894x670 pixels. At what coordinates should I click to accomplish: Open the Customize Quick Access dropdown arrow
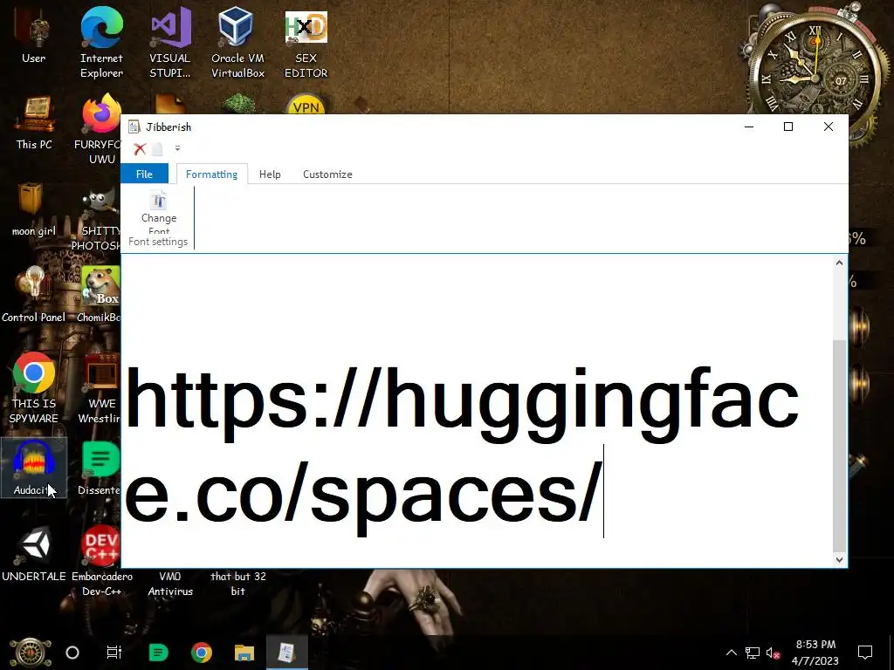click(x=177, y=148)
